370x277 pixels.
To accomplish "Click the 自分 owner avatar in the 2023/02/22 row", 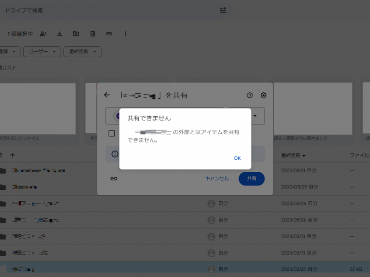I will click(x=211, y=269).
